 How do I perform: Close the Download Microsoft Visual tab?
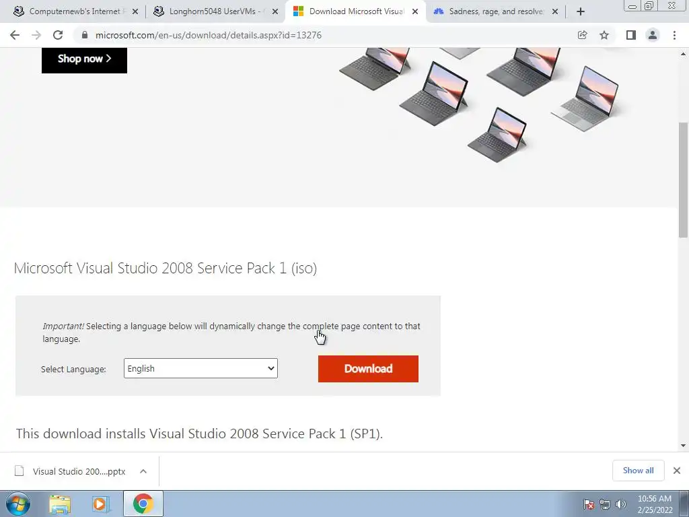tap(415, 12)
